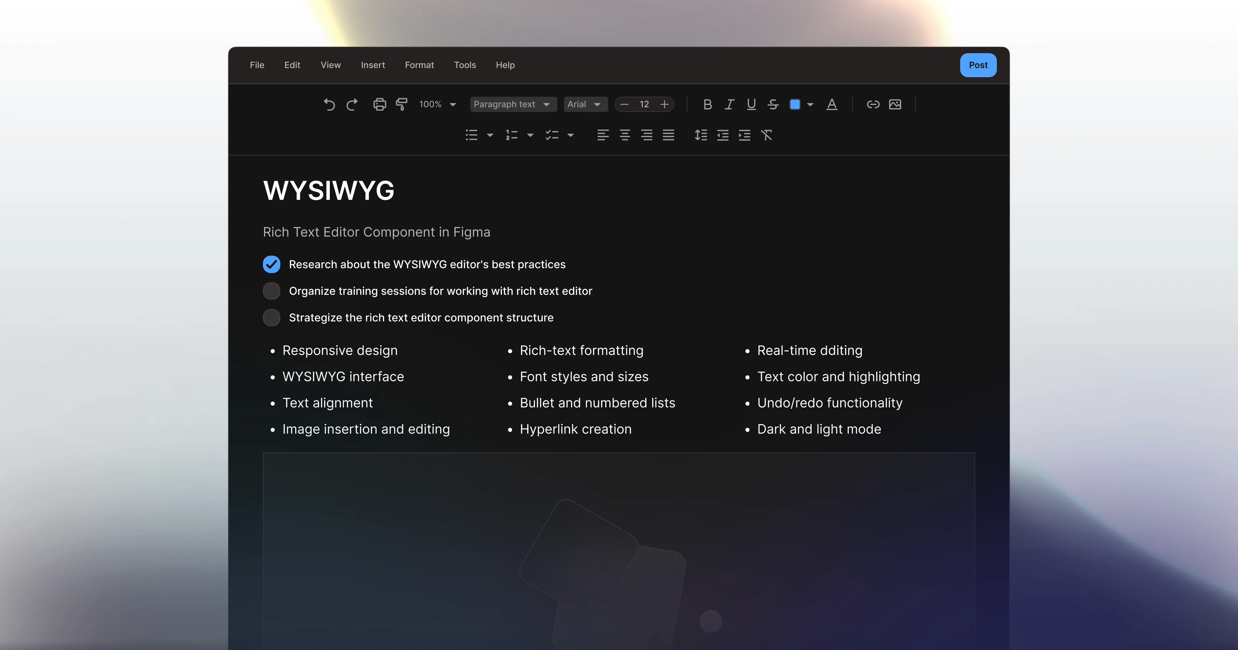Click the image placeholder block
Screen dimensions: 1238x650
coord(618,551)
